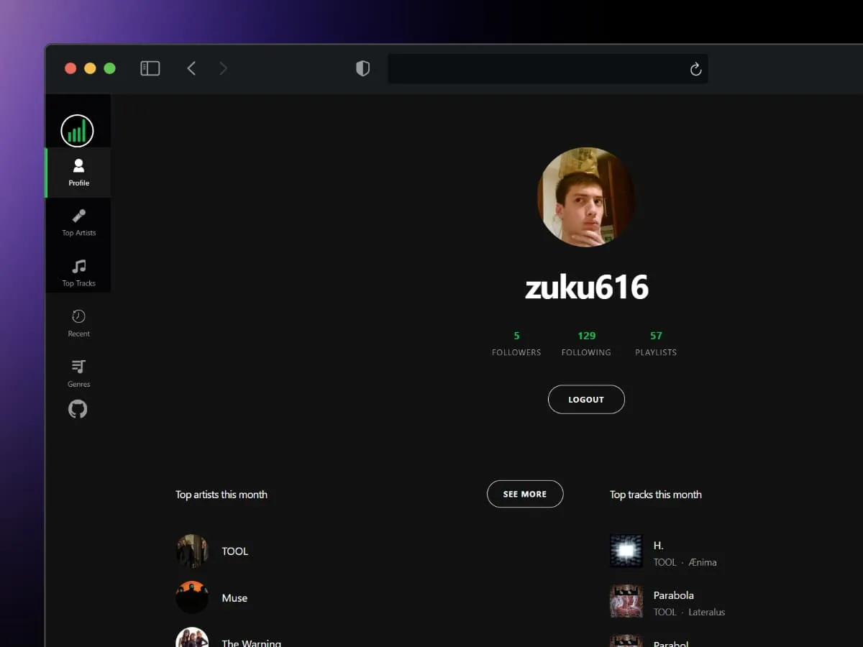863x647 pixels.
Task: Select the track H. by TOOL
Action: (658, 546)
